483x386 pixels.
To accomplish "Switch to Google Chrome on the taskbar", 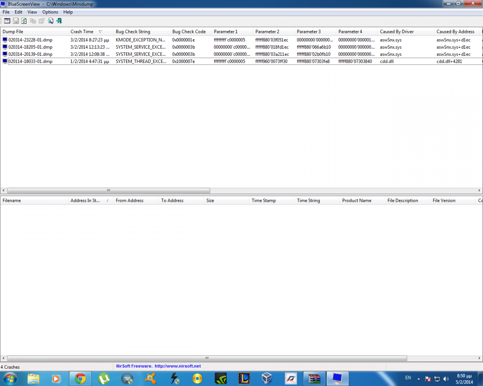I will pos(80,378).
